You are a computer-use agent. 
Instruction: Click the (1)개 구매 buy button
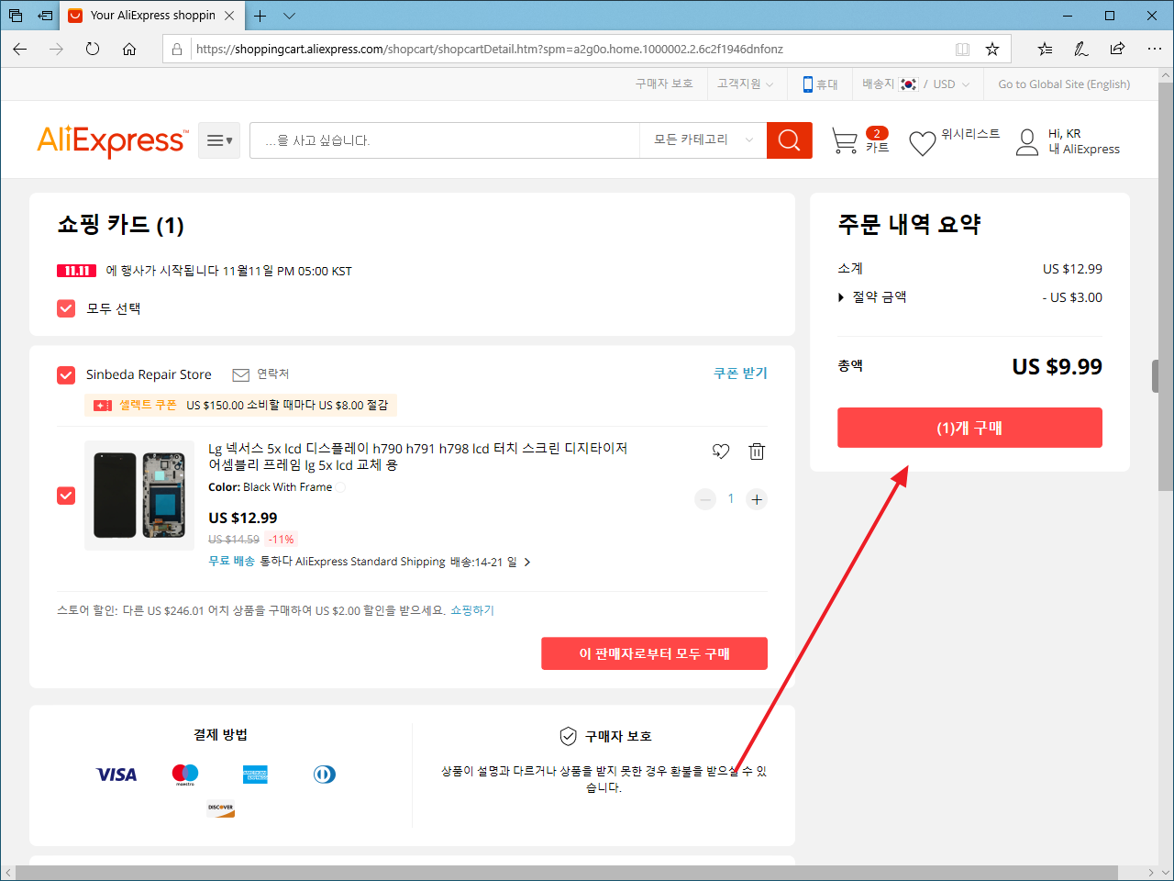[969, 428]
